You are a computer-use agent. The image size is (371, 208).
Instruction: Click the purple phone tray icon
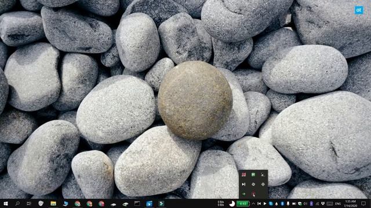pos(311,203)
